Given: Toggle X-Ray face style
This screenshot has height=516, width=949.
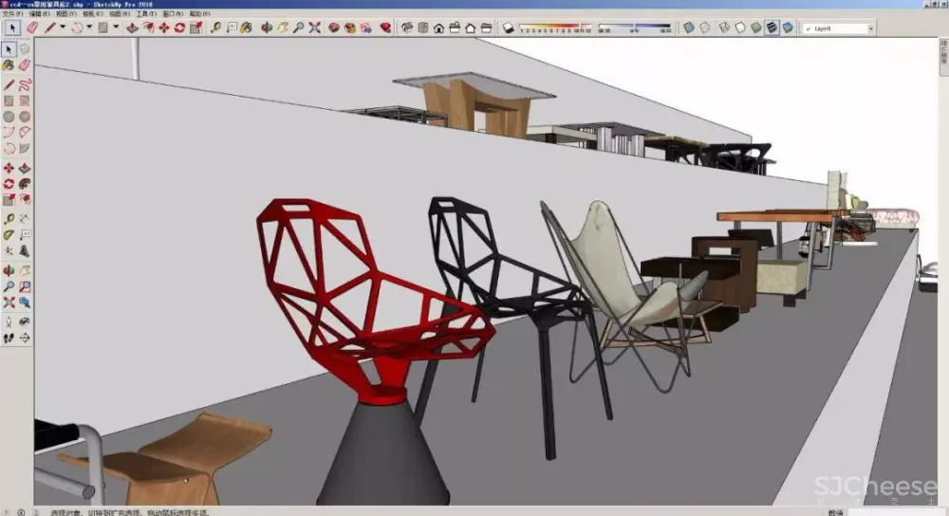Looking at the screenshot, I should [x=689, y=28].
